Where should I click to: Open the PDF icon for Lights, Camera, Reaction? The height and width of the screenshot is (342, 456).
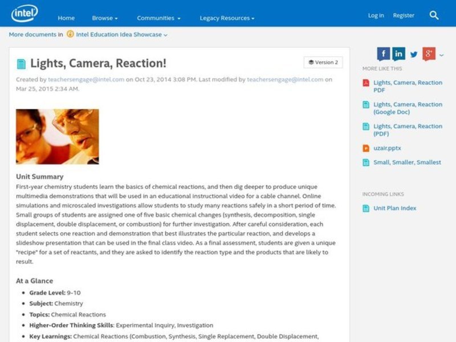[x=367, y=83]
